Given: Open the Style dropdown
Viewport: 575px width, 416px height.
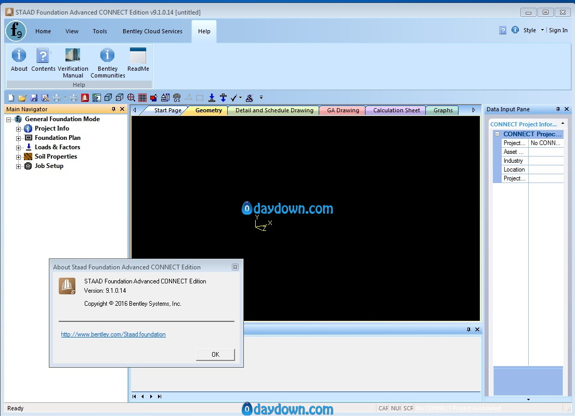Looking at the screenshot, I should pos(533,30).
